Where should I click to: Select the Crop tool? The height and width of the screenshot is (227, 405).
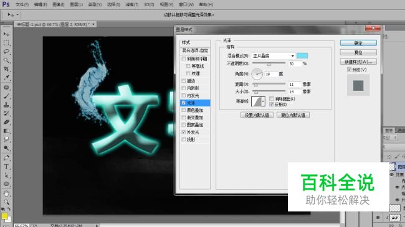[6, 69]
